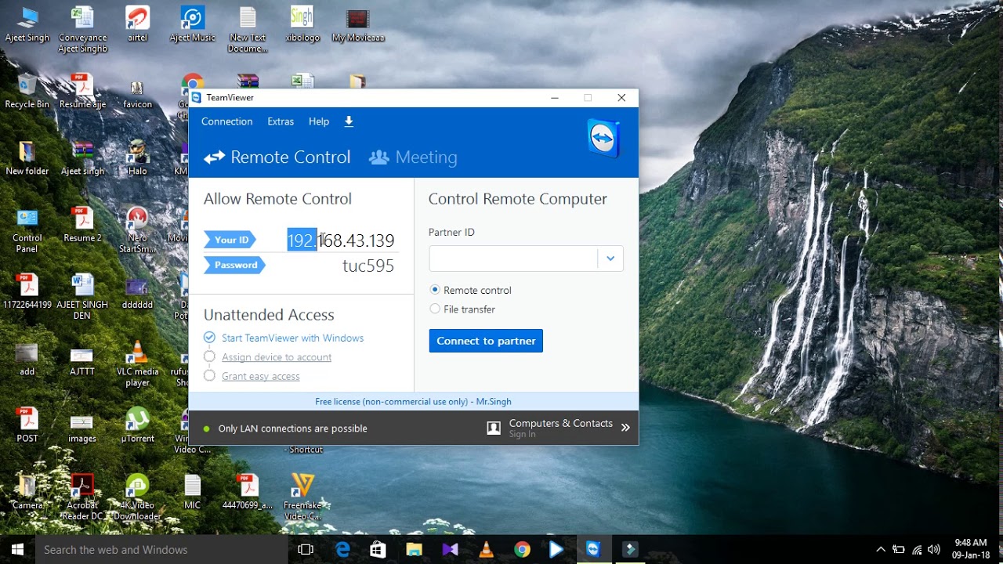Click the password value tuc595
The width and height of the screenshot is (1003, 564).
368,266
